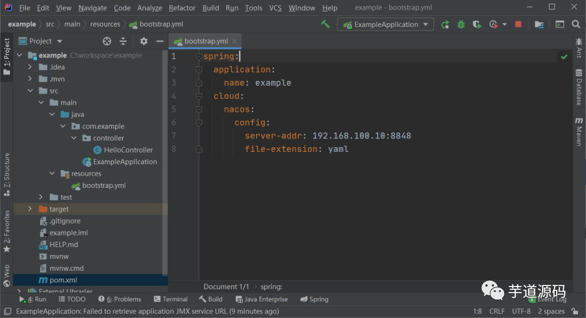The width and height of the screenshot is (586, 318).
Task: Close the bootstrap.yml editor tab
Action: point(234,41)
